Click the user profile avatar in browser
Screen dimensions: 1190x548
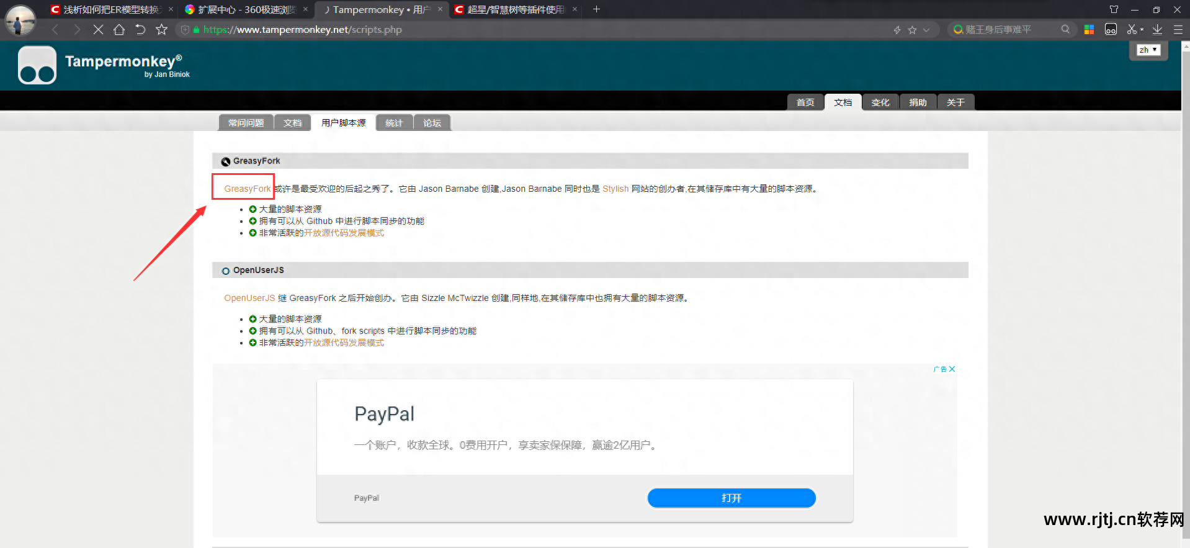tap(20, 20)
